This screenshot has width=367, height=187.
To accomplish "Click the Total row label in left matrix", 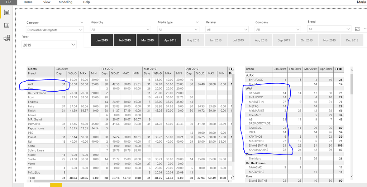I will 32,178.
